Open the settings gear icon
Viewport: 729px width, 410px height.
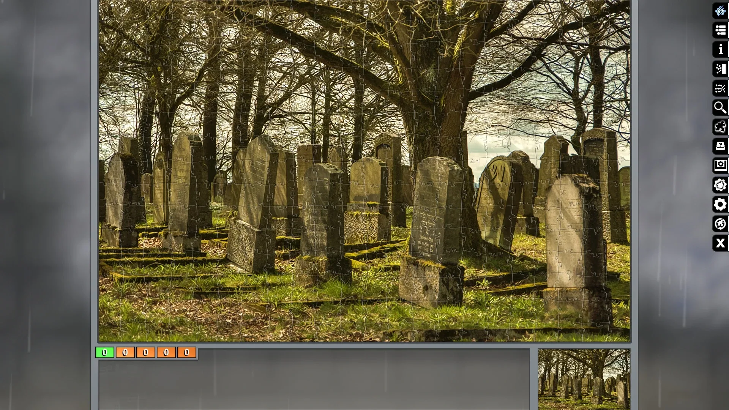coord(720,204)
